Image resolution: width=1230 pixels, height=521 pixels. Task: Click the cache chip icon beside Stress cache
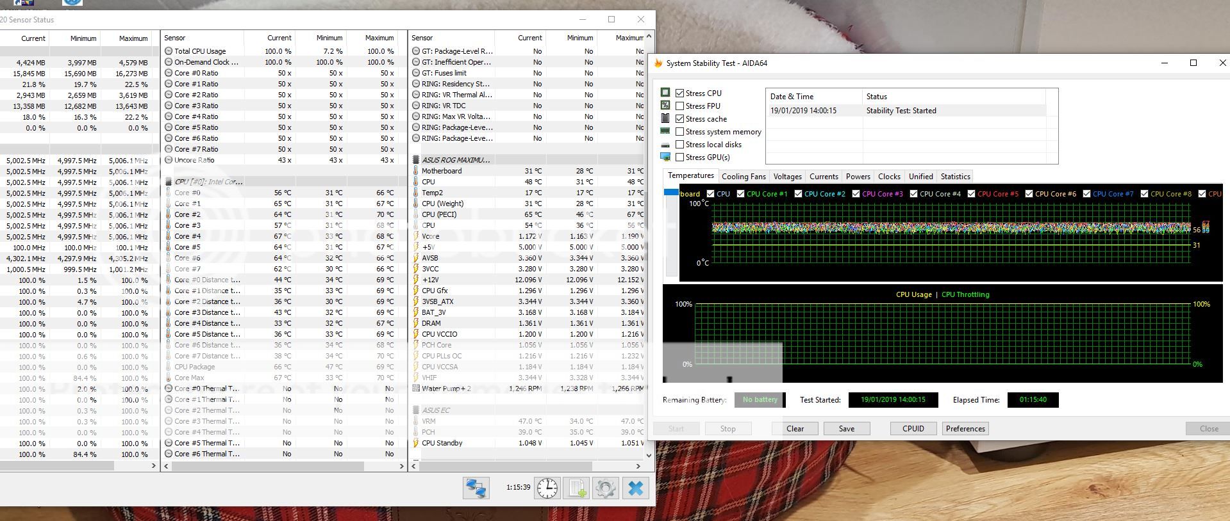point(665,118)
